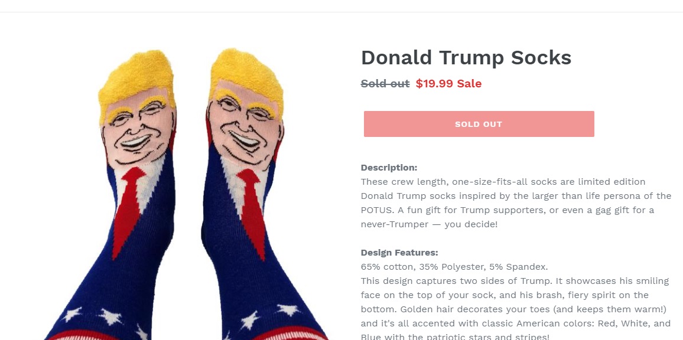Click the Description: heading

point(389,168)
